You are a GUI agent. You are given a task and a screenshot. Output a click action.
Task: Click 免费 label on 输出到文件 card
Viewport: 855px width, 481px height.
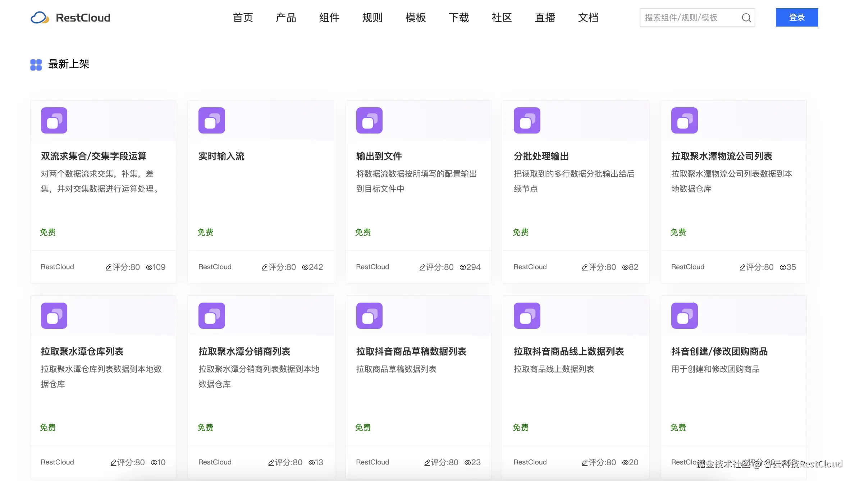[x=363, y=232]
